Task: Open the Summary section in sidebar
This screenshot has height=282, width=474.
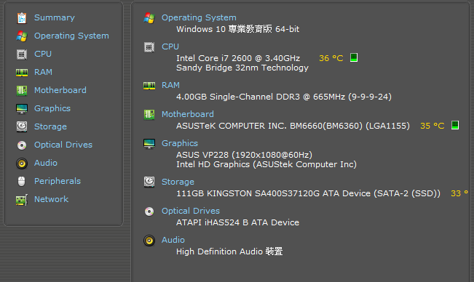Action: tap(55, 17)
